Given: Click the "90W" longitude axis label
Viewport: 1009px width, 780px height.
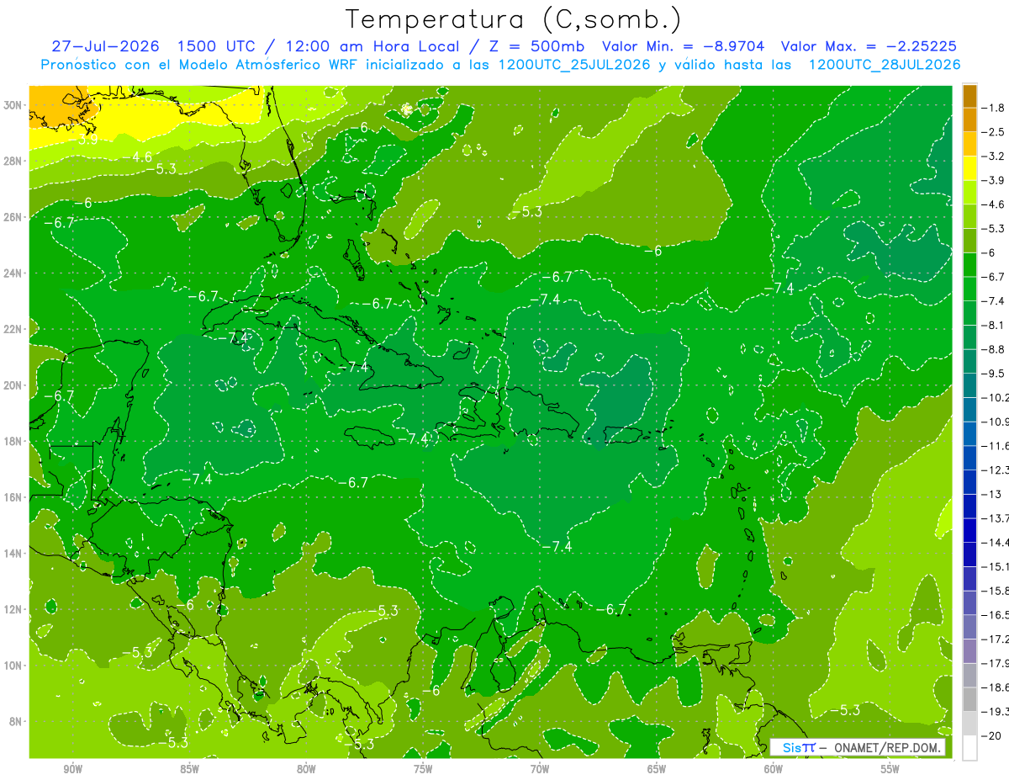Looking at the screenshot, I should point(72,769).
